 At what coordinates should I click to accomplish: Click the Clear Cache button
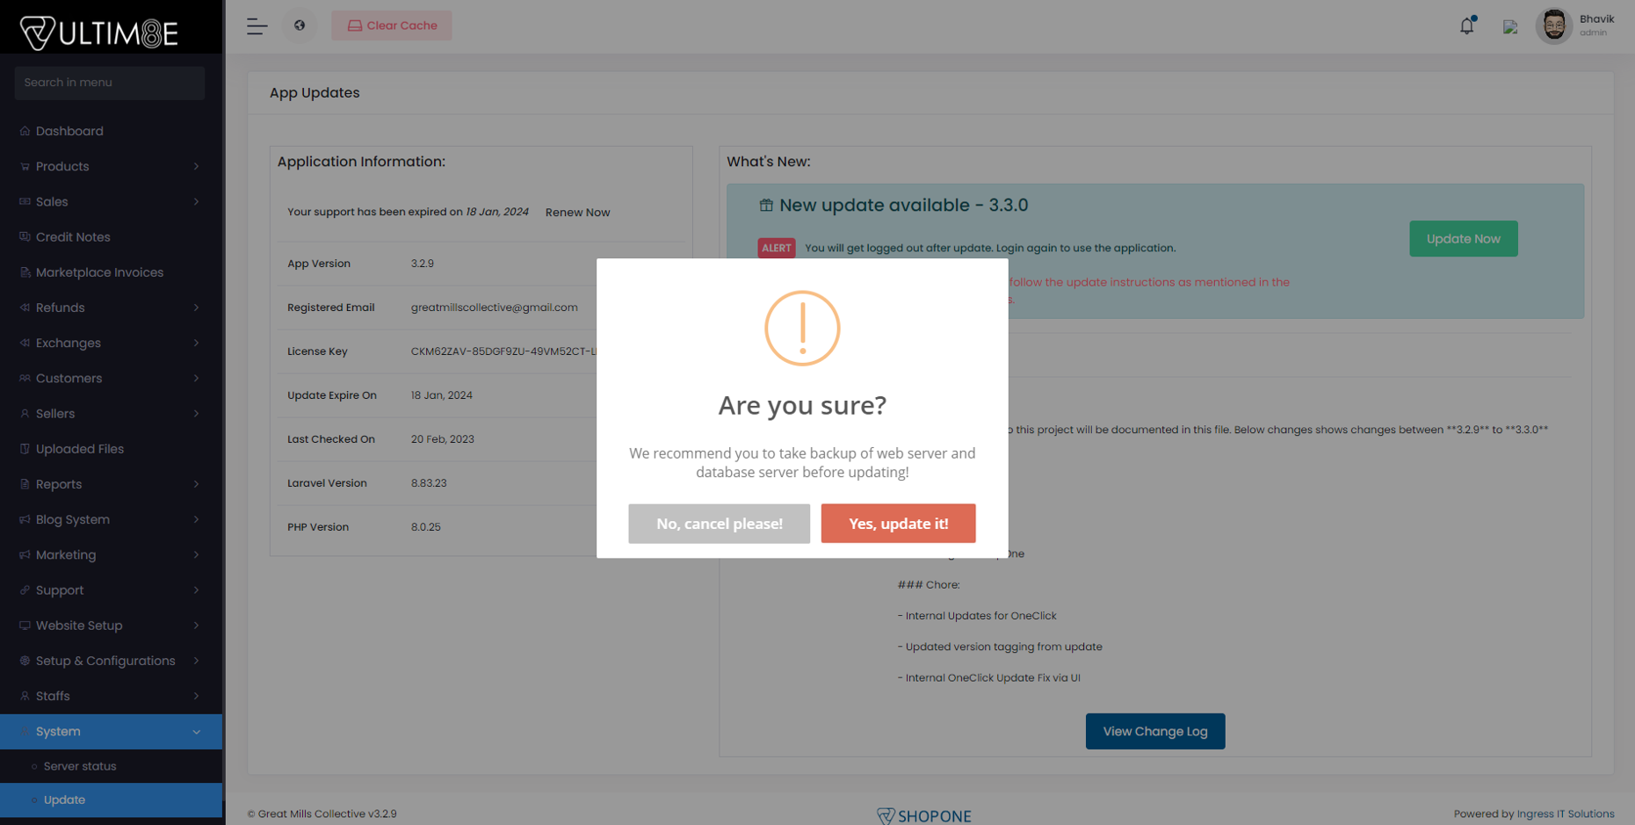point(392,25)
